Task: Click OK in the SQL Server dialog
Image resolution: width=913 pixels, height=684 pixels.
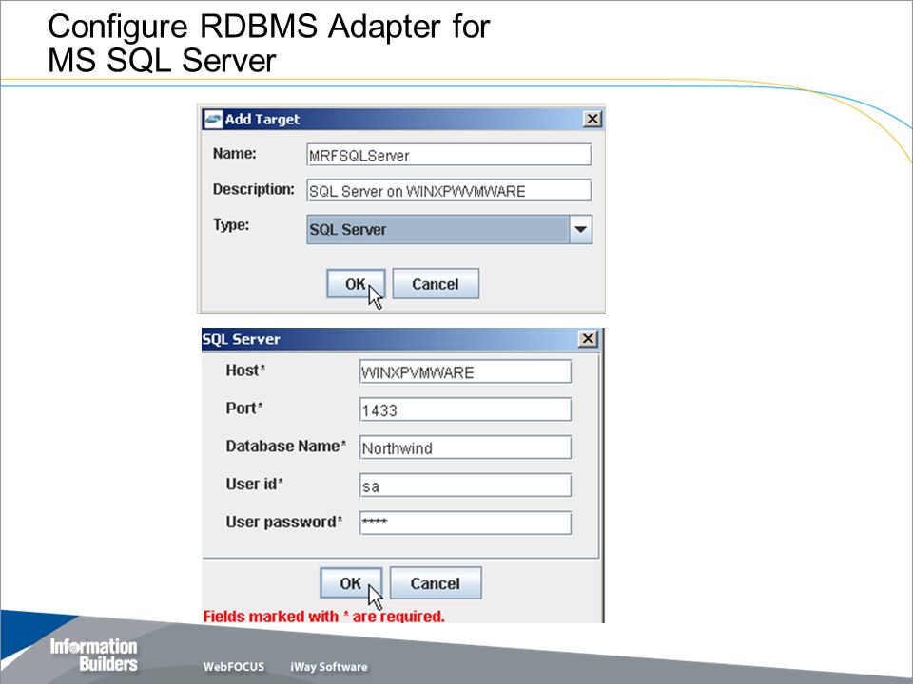Action: pos(351,582)
